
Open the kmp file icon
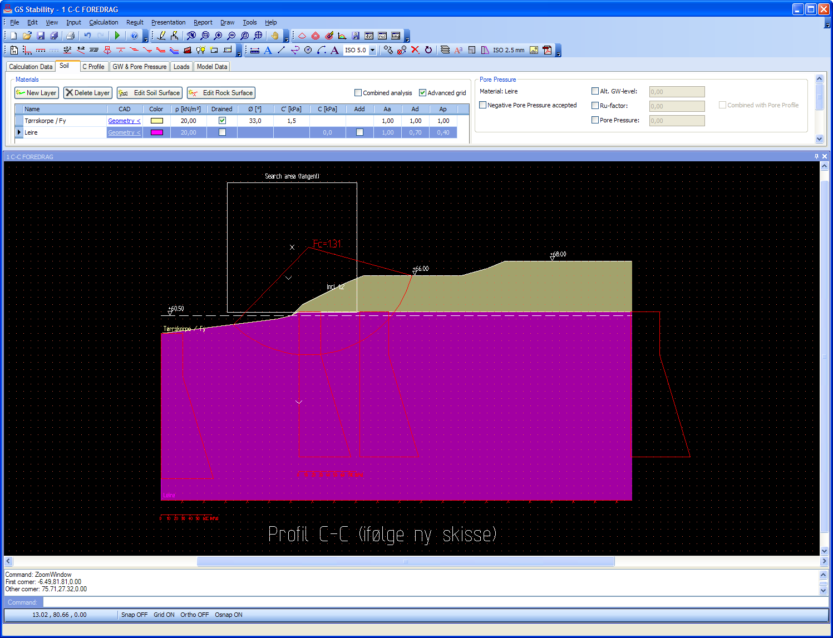pyautogui.click(x=396, y=36)
